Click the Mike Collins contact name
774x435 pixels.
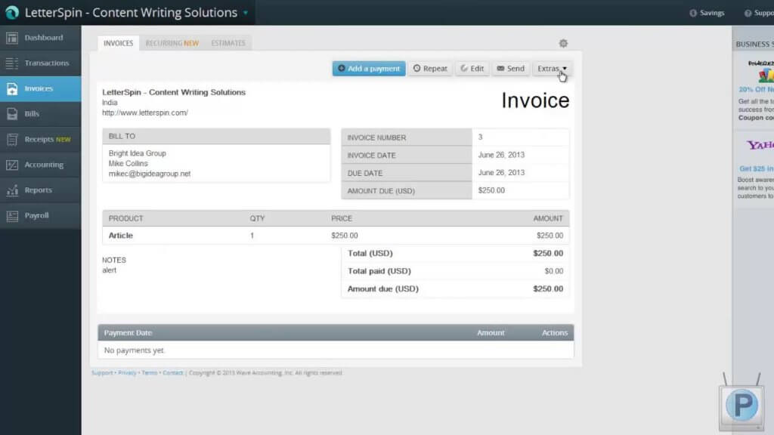click(128, 163)
